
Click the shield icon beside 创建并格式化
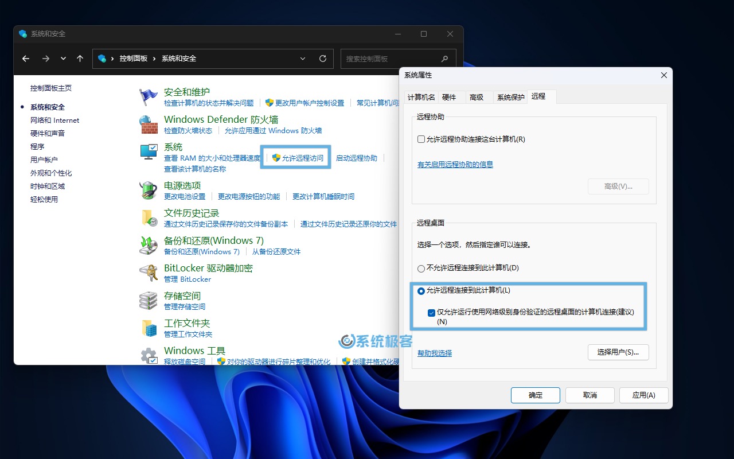pos(346,361)
